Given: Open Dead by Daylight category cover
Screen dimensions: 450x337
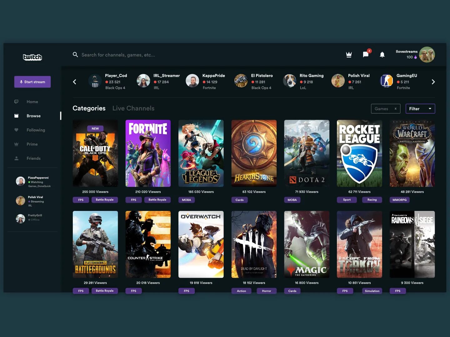Looking at the screenshot, I should (x=254, y=244).
